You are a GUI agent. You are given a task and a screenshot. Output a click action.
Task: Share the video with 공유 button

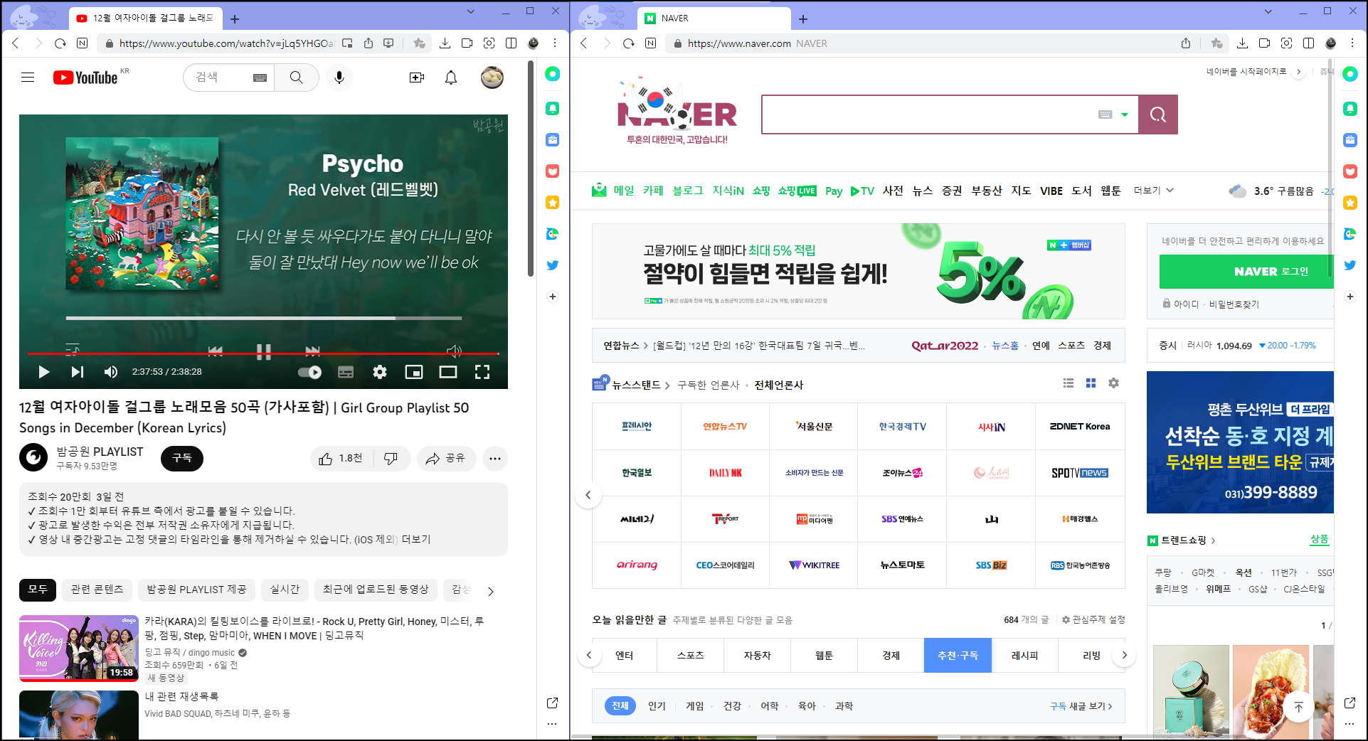[x=445, y=459]
